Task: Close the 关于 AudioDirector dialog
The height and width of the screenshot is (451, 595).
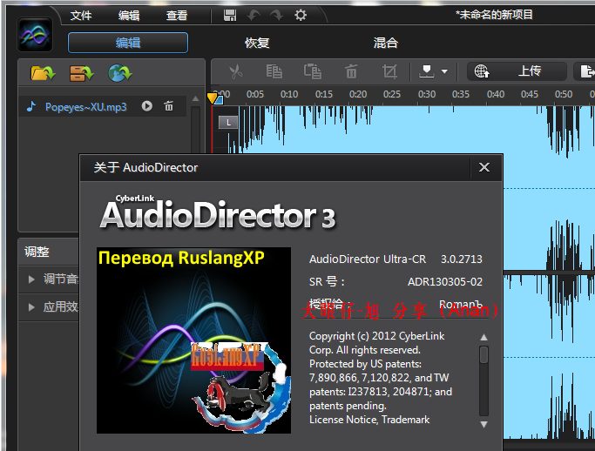Action: [484, 167]
